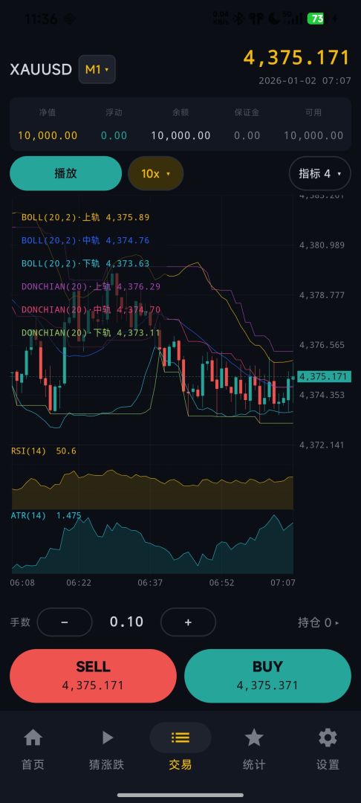Screen dimensions: 361x803
Task: Tap the 06:22 time axis label
Action: (x=79, y=583)
